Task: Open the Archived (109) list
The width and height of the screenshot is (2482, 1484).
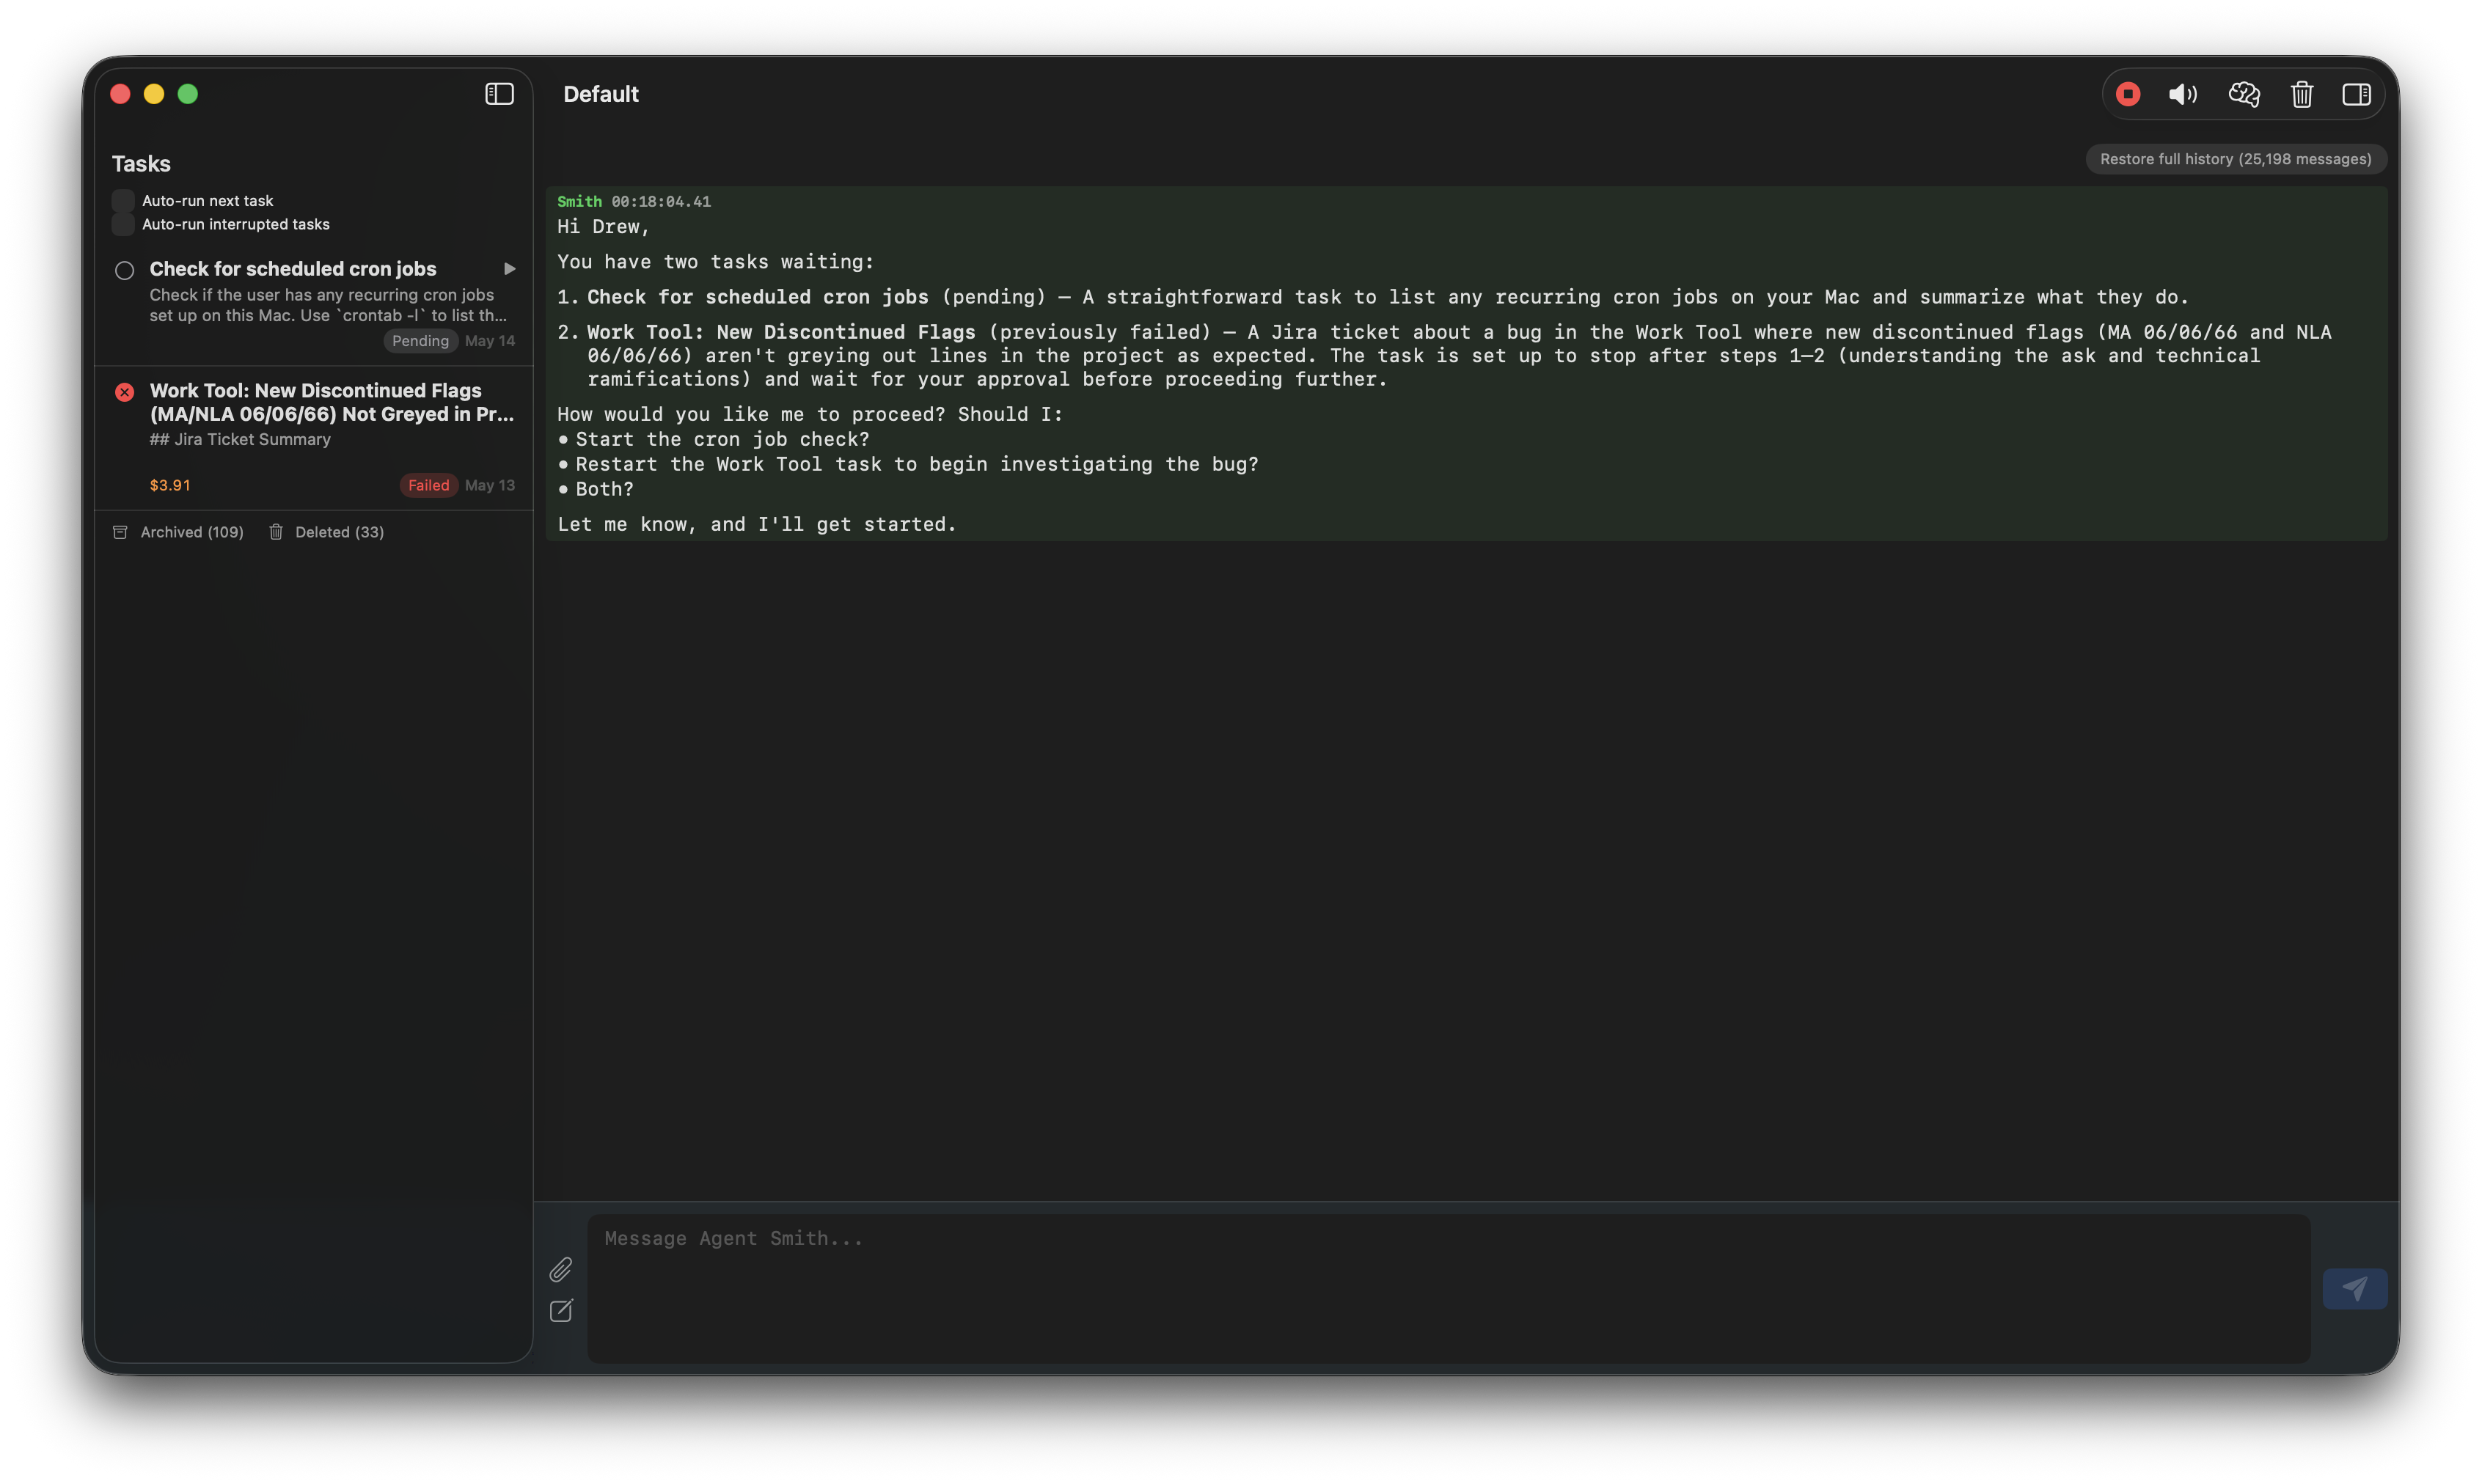Action: pos(178,532)
